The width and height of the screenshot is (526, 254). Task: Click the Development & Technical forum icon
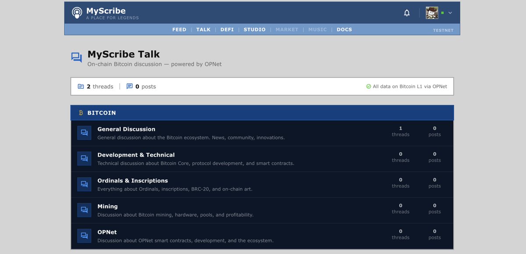84,159
